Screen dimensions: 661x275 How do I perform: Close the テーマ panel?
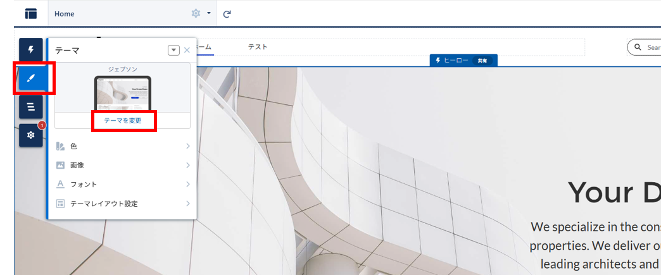187,50
